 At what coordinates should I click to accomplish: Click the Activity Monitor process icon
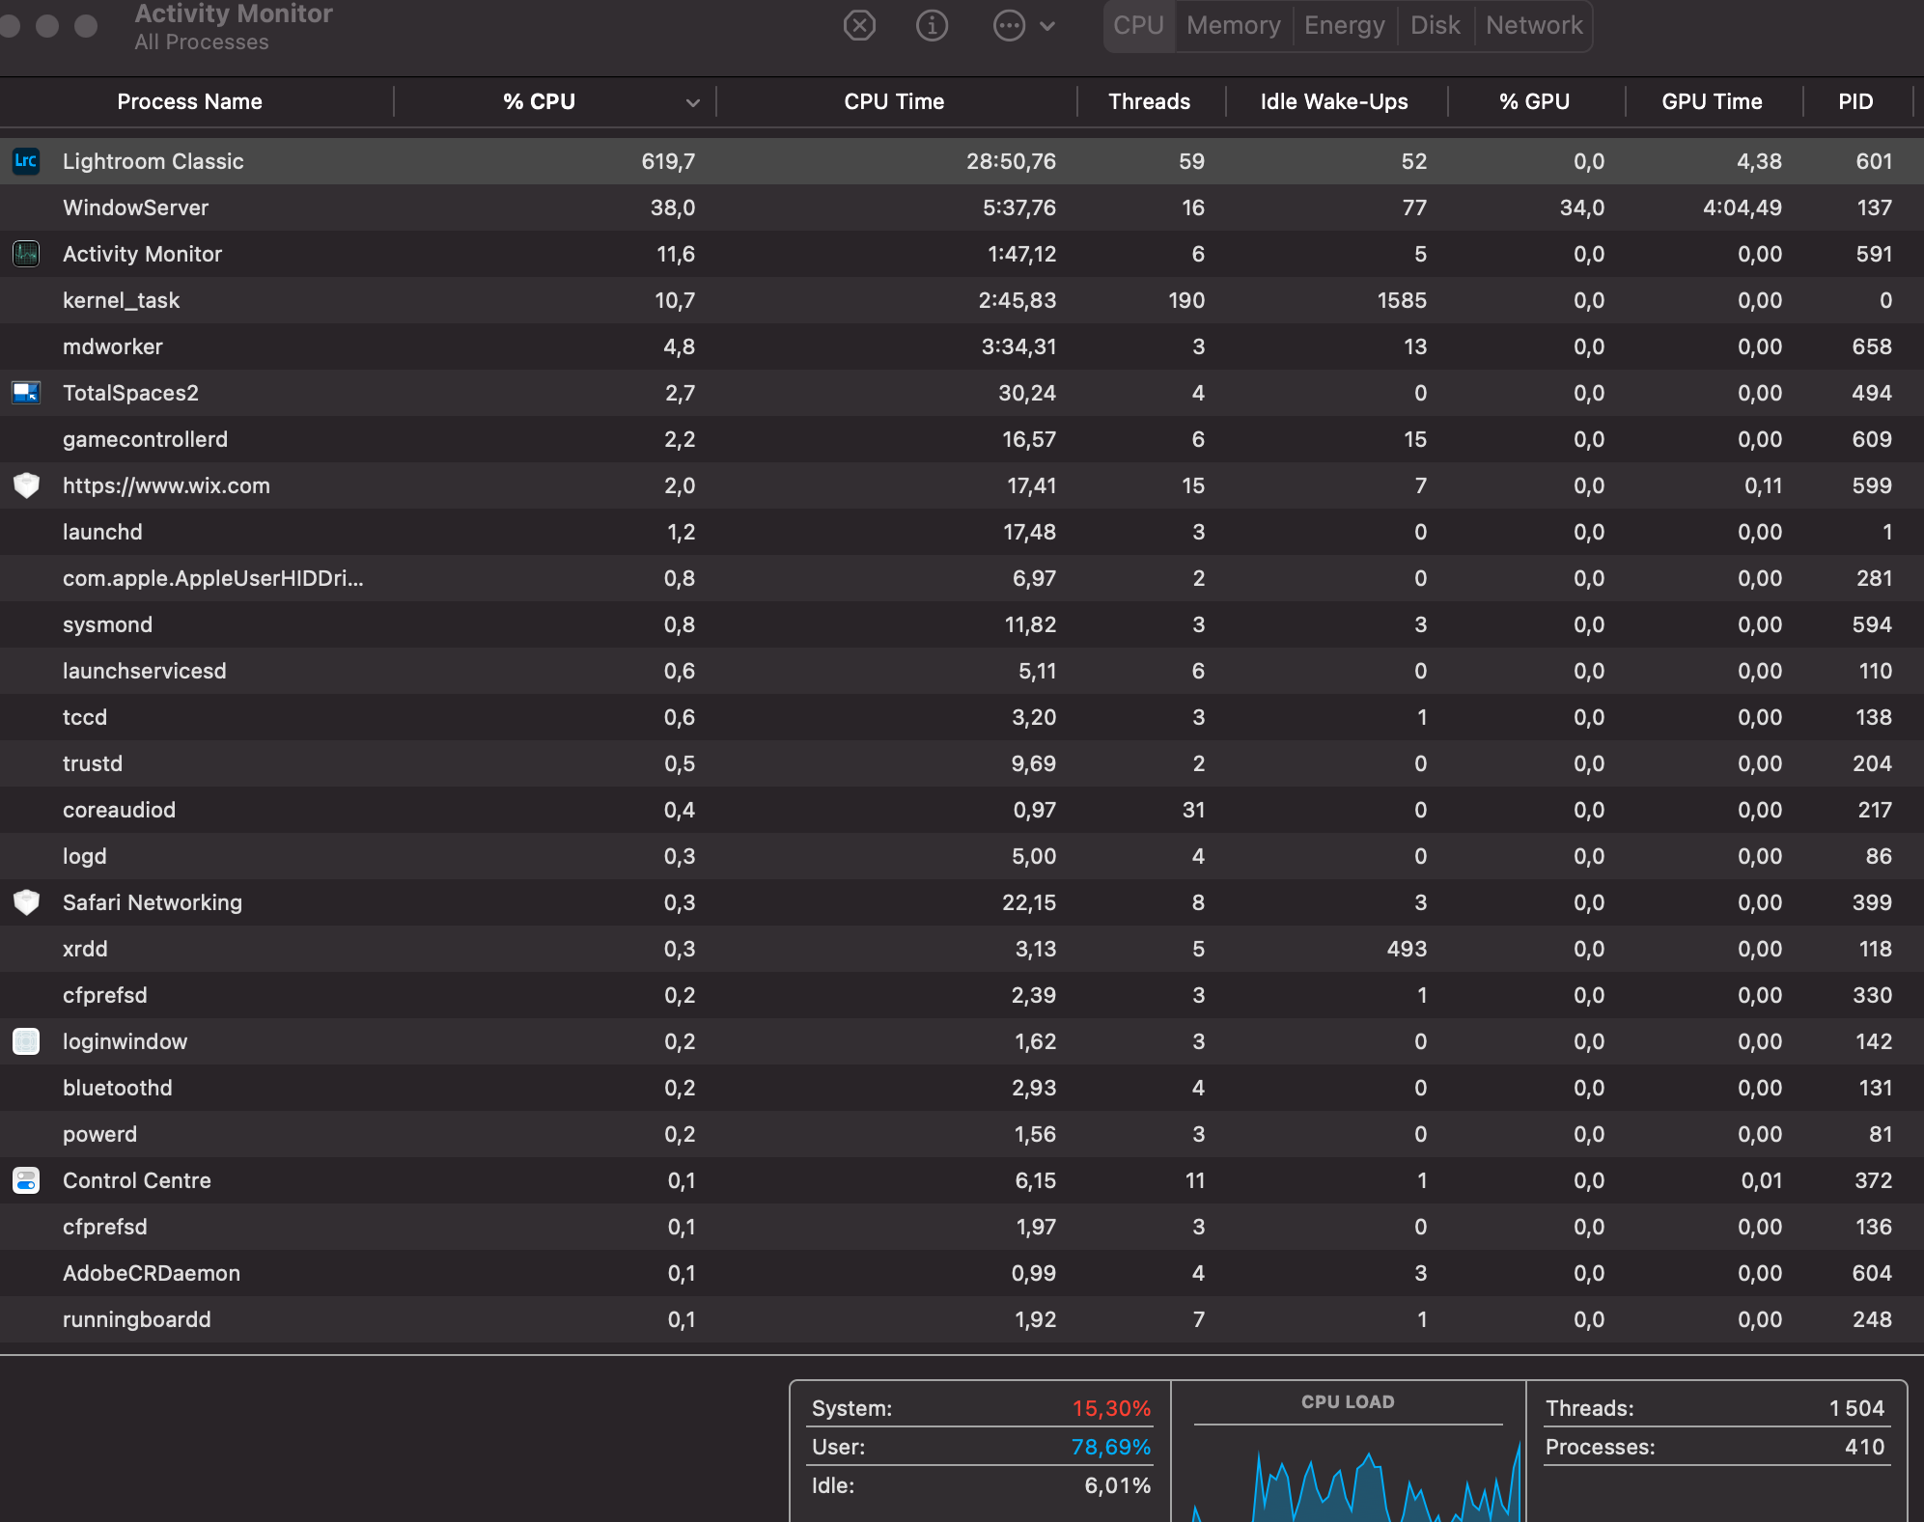click(x=25, y=254)
